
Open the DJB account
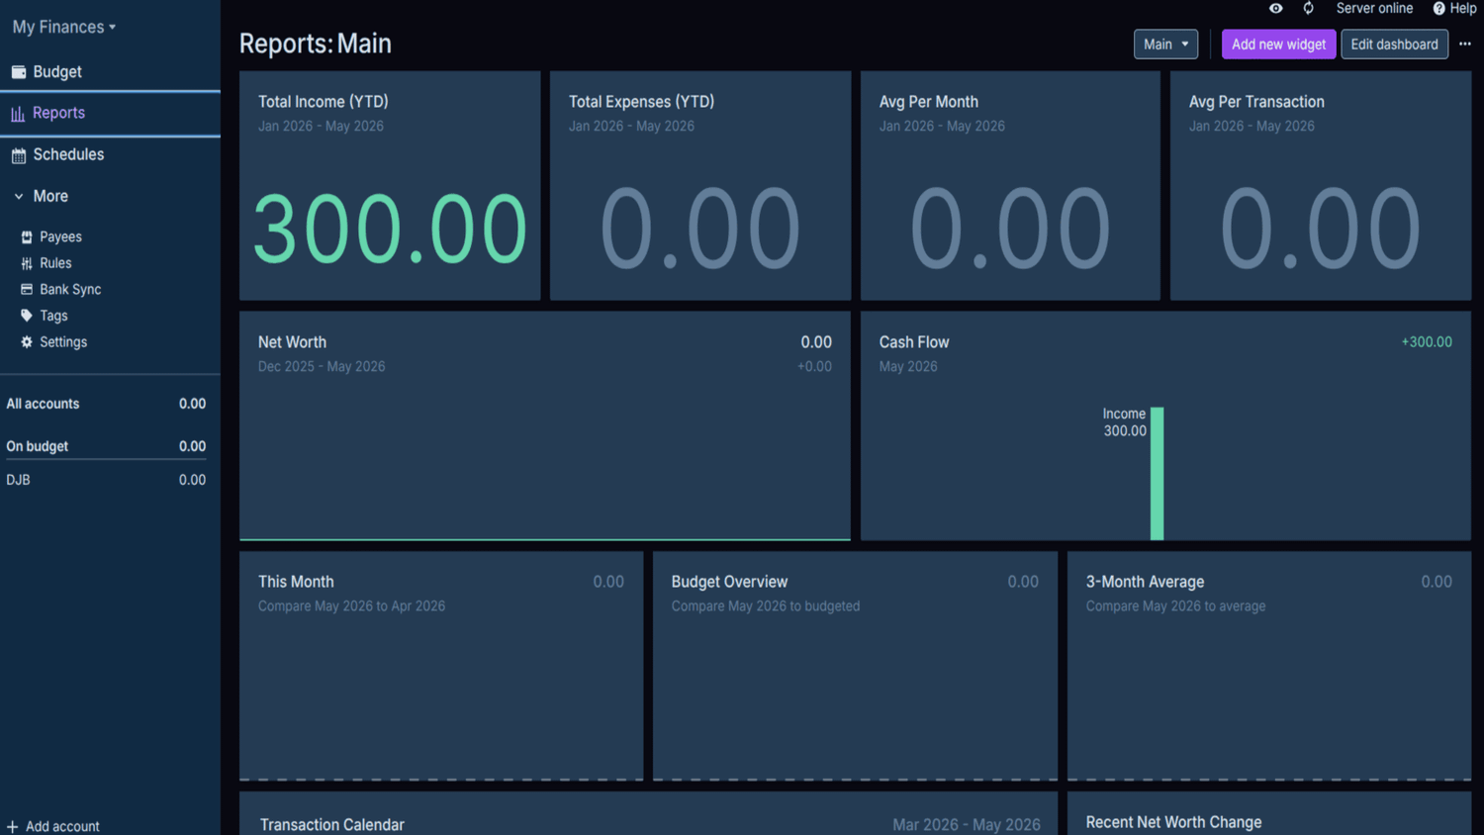pos(106,480)
